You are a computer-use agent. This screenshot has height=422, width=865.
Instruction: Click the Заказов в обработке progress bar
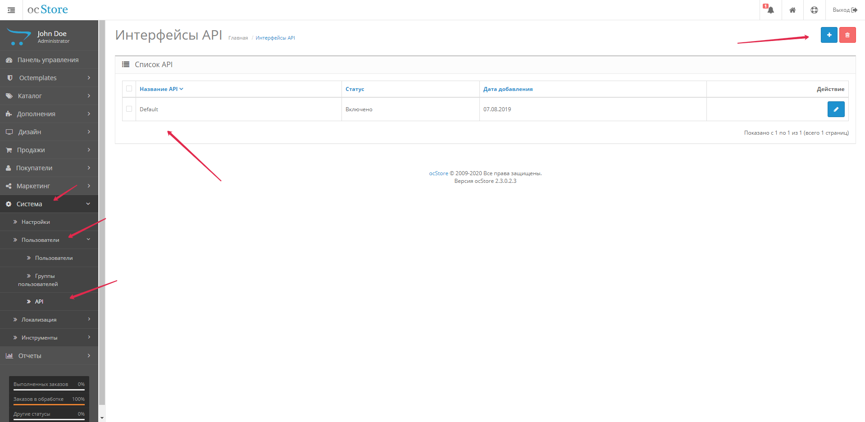[49, 404]
